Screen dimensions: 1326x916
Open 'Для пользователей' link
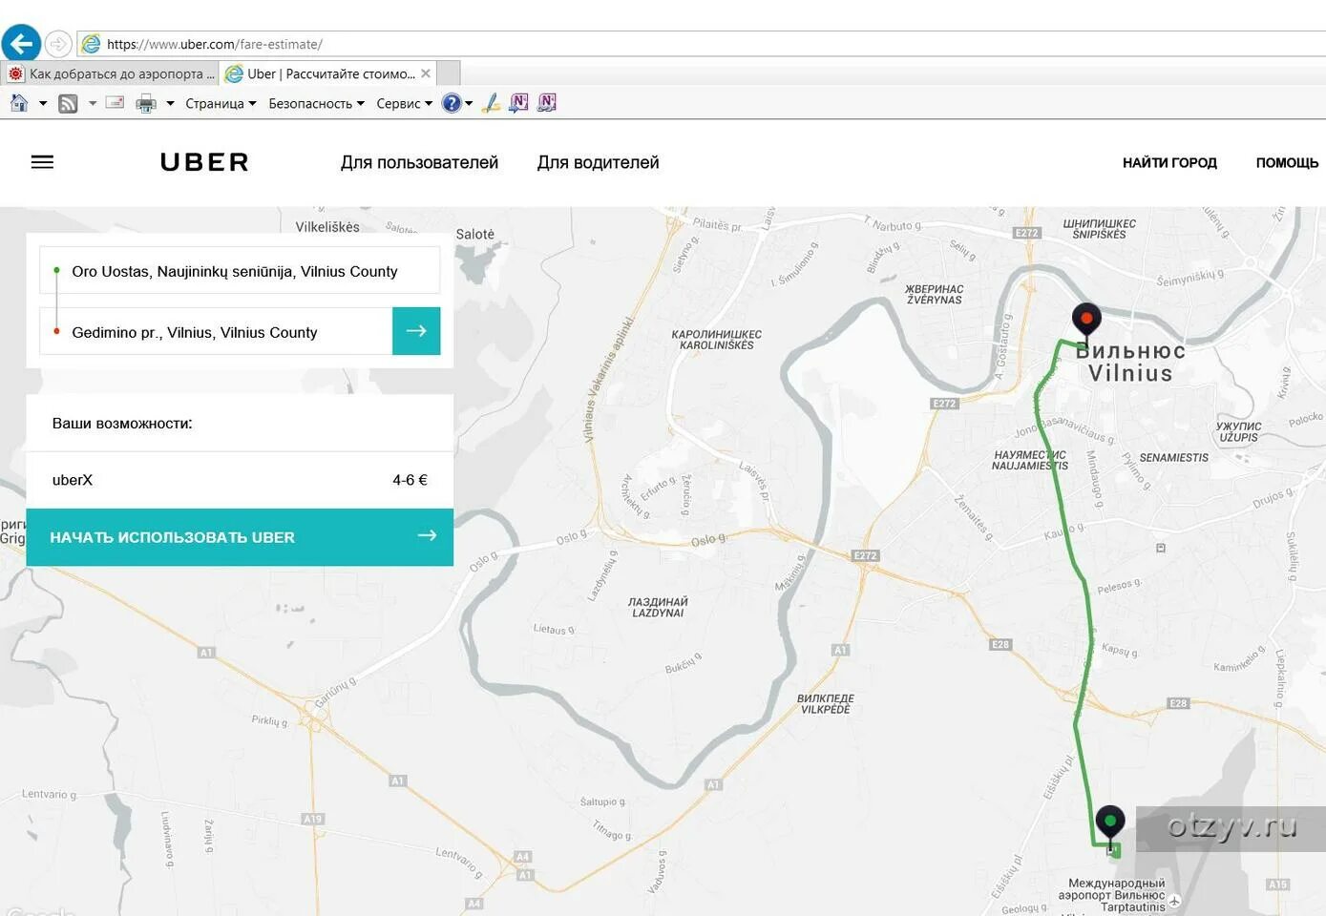click(x=419, y=162)
